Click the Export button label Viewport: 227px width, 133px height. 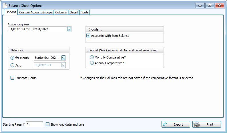pyautogui.click(x=178, y=124)
